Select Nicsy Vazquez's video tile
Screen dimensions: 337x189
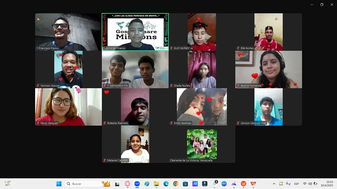coord(68,107)
